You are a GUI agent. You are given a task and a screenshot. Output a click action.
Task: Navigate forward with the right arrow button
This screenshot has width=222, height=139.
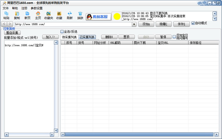10,24
